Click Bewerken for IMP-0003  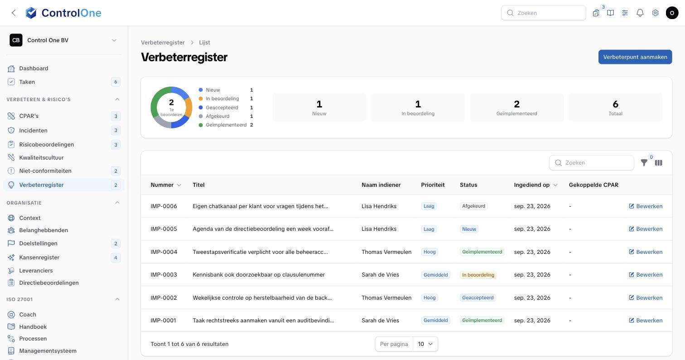click(646, 275)
